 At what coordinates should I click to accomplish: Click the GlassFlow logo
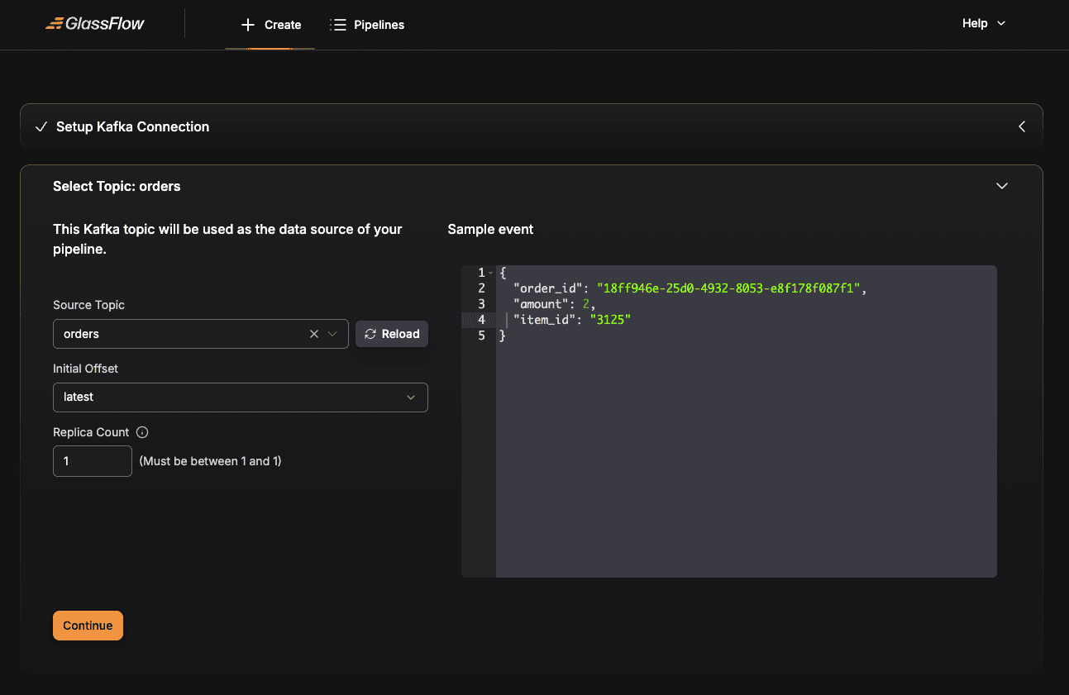[95, 24]
